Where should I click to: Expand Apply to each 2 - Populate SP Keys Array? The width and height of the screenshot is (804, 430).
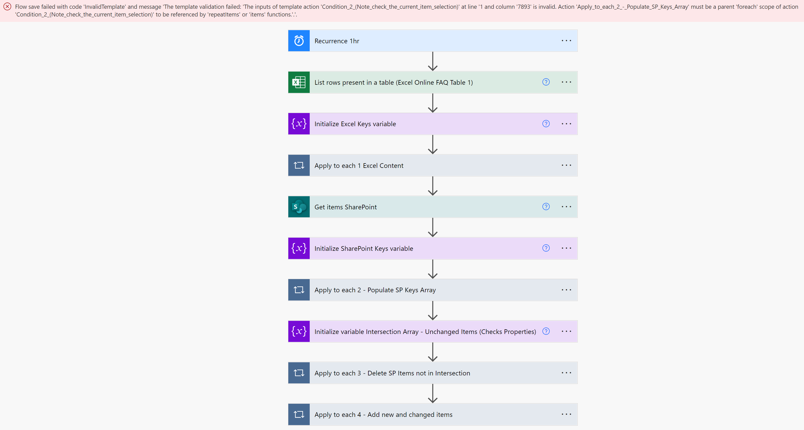tap(375, 290)
